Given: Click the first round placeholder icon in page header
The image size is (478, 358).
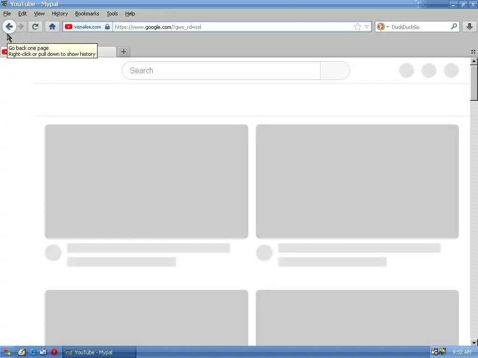Looking at the screenshot, I should tap(407, 70).
